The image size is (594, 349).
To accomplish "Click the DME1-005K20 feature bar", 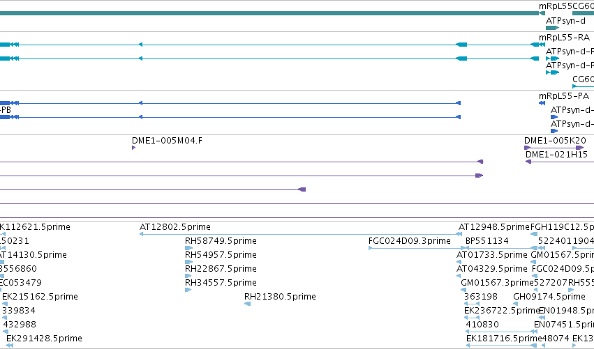I will 554,148.
